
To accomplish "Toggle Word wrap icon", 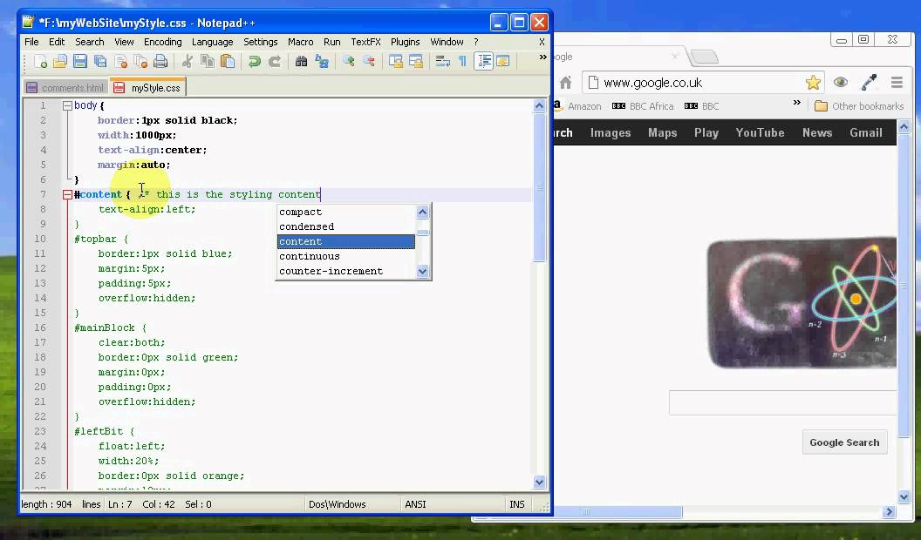I will [x=442, y=62].
